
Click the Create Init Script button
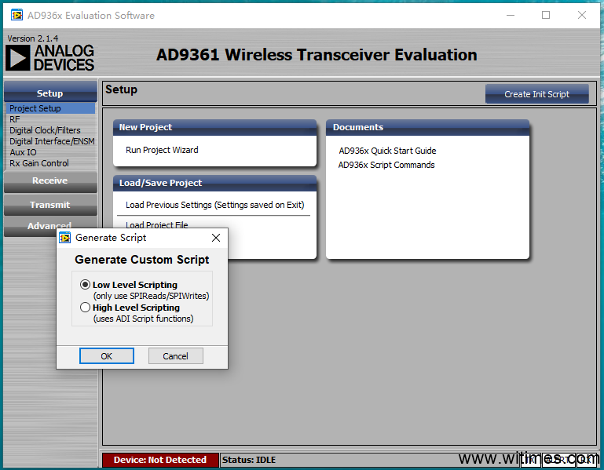536,94
